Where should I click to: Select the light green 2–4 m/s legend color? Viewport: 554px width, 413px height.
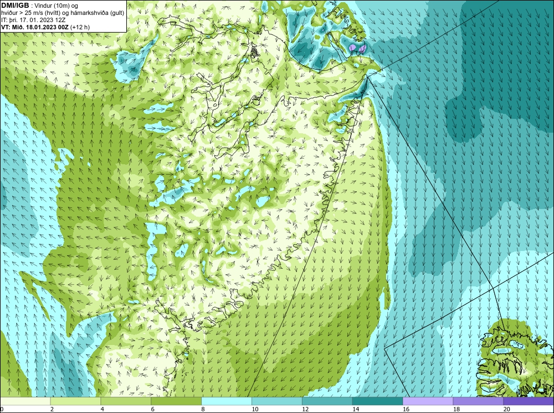click(75, 401)
